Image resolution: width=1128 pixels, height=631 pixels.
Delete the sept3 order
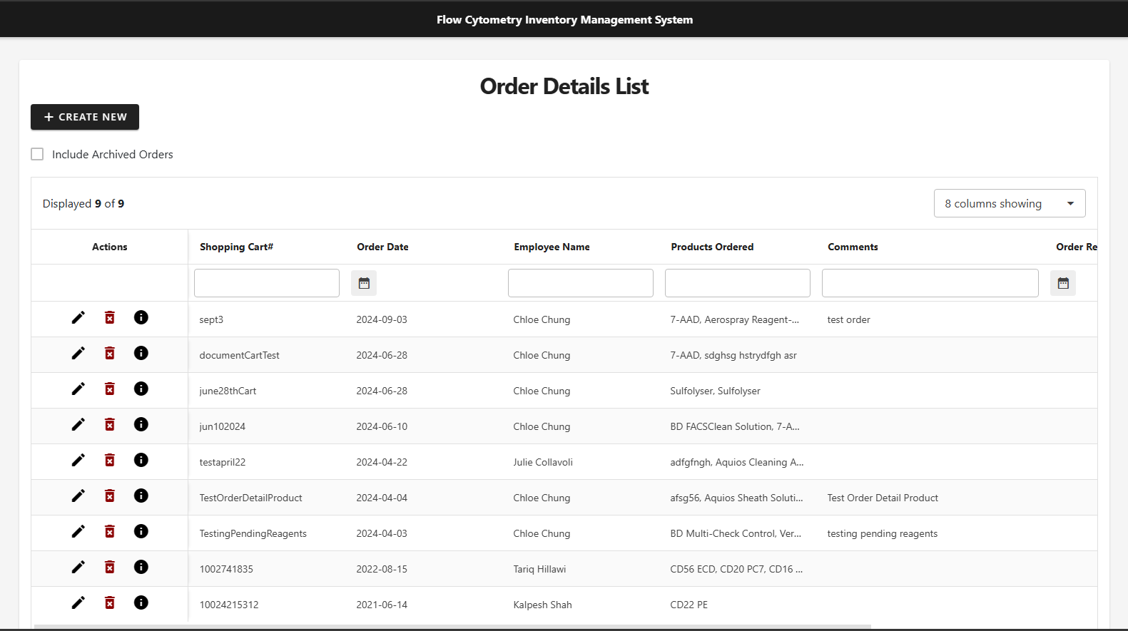tap(110, 317)
